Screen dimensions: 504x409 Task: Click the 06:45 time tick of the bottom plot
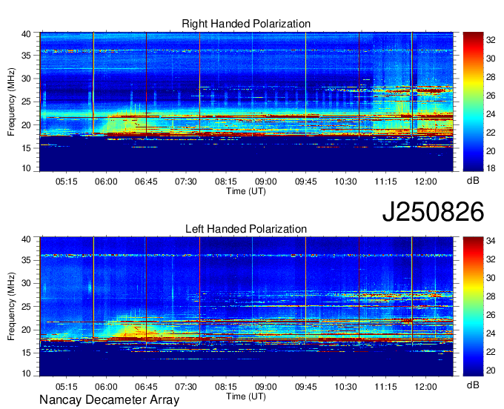pyautogui.click(x=146, y=387)
